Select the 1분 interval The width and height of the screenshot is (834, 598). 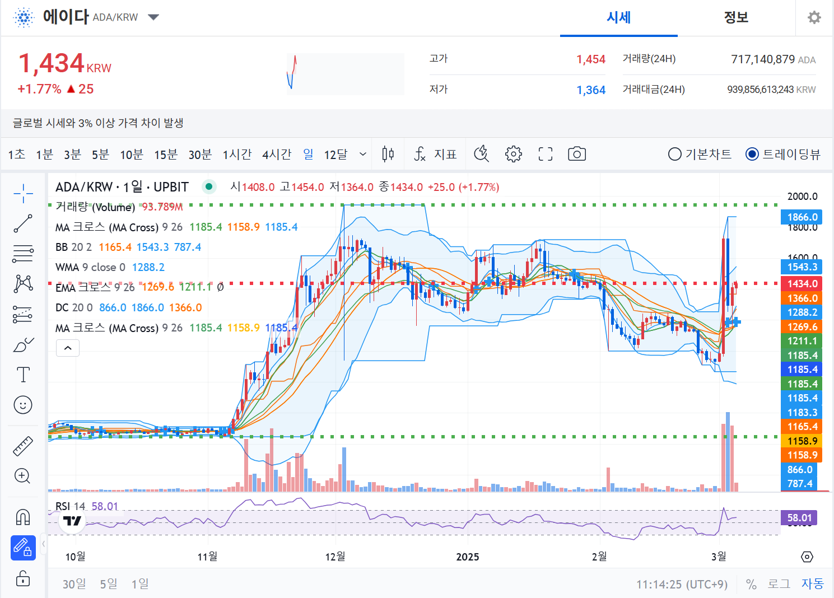(44, 154)
